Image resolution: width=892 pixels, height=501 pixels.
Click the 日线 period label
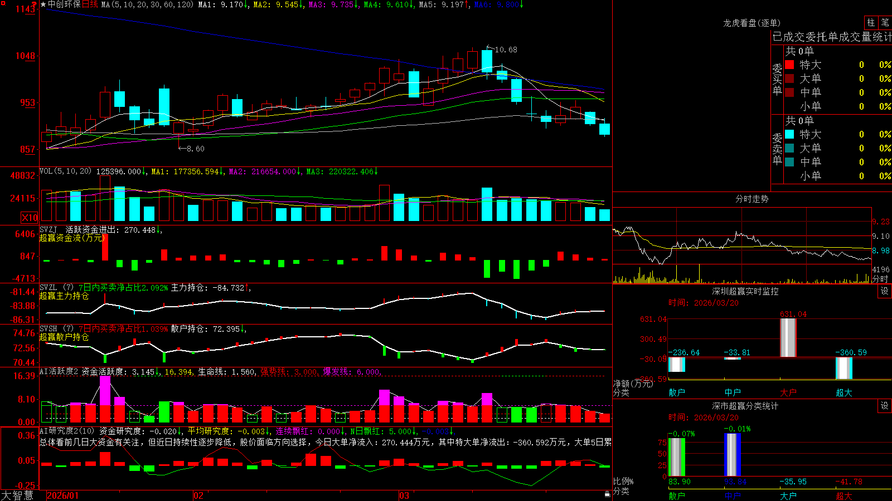coord(90,4)
